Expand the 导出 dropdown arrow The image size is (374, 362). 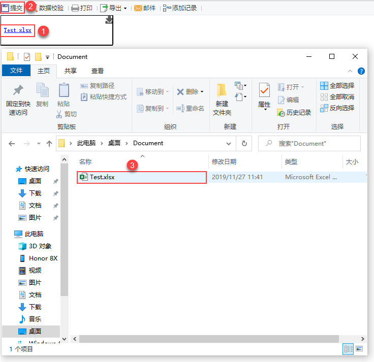point(125,8)
